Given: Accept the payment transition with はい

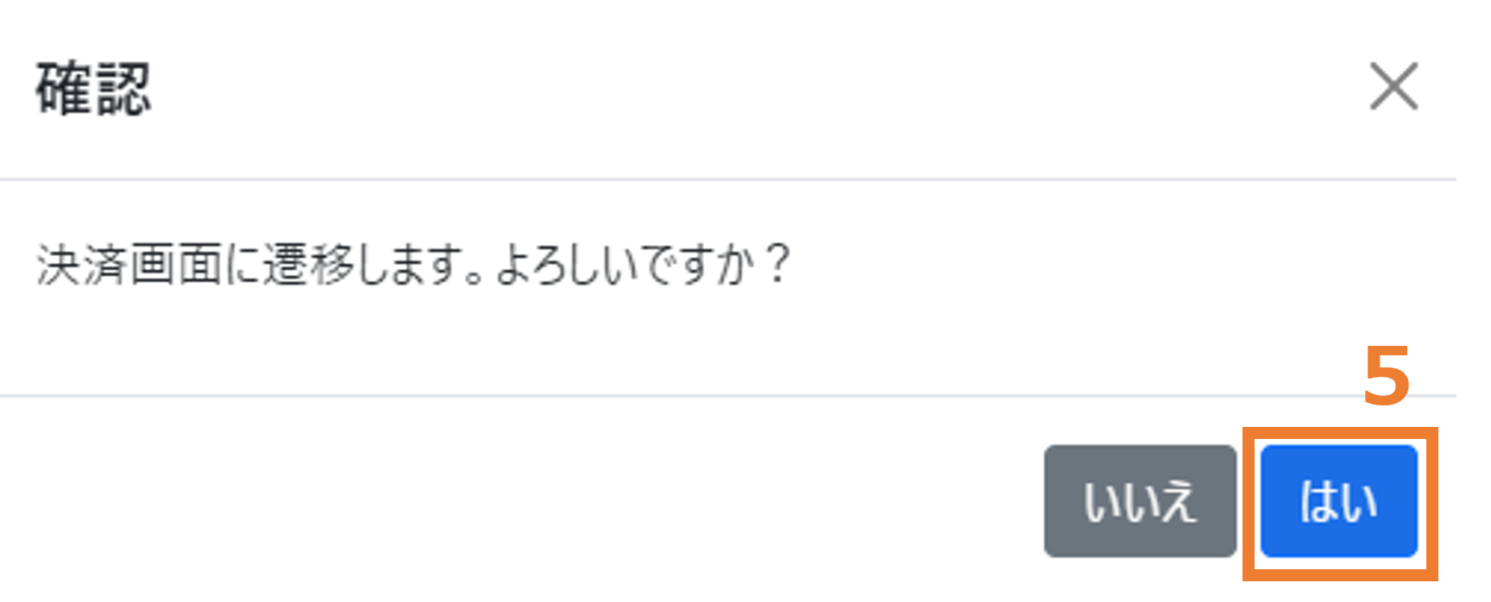Looking at the screenshot, I should tap(1339, 501).
